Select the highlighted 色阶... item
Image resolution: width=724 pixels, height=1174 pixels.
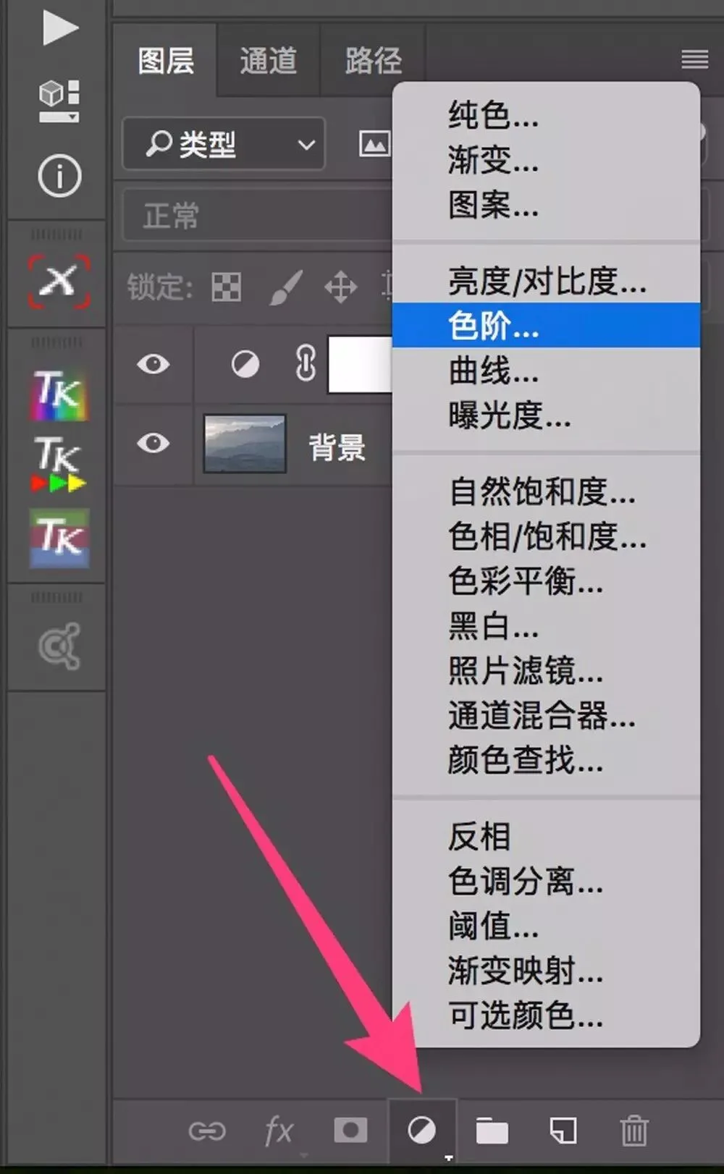click(546, 325)
